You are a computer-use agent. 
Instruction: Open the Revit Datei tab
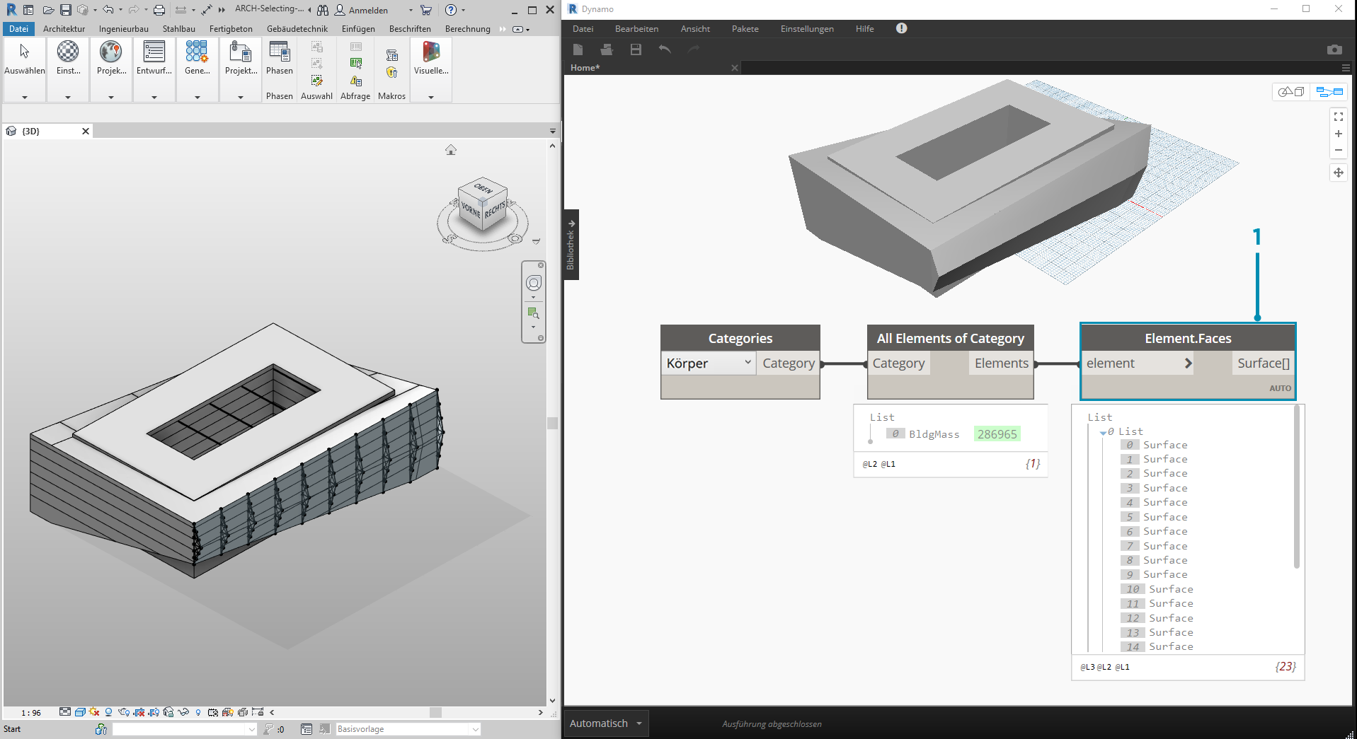pyautogui.click(x=18, y=29)
